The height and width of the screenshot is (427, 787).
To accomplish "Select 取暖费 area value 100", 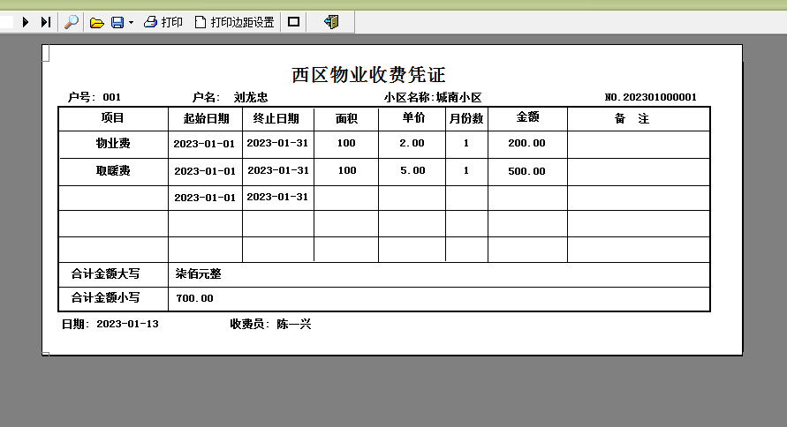I will coord(347,170).
